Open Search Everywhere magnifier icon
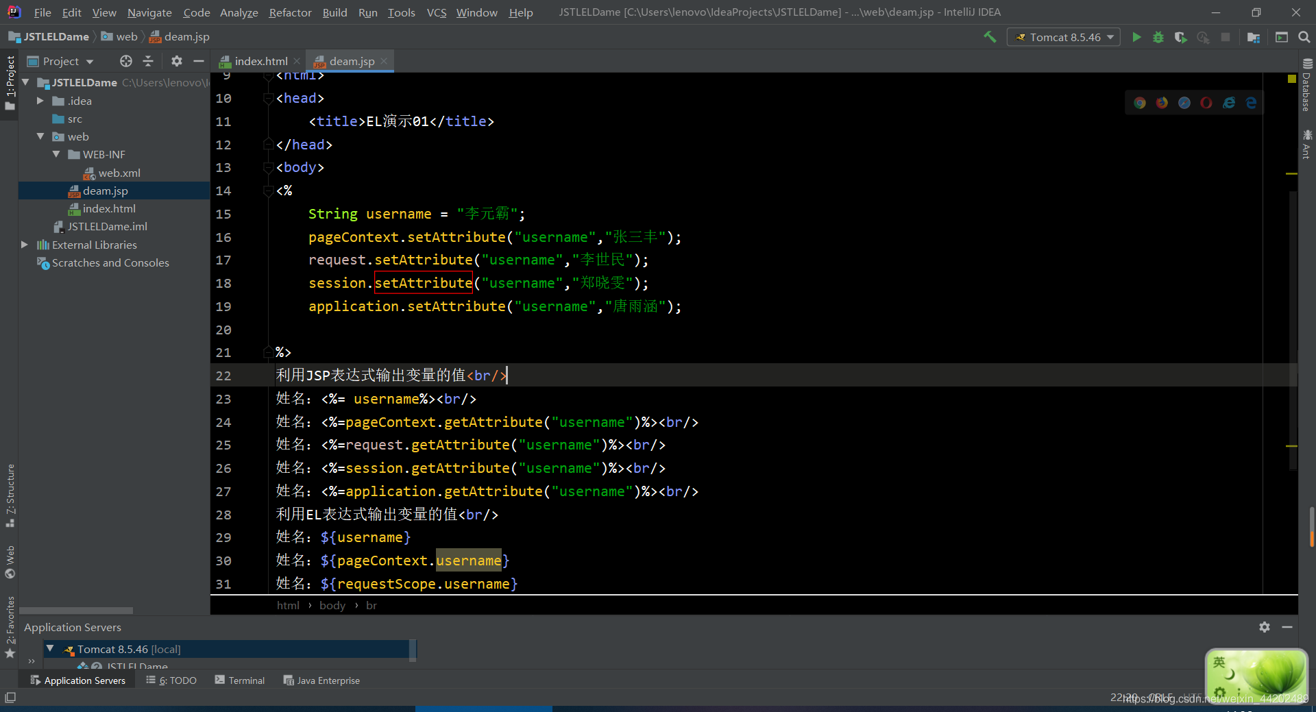This screenshot has height=712, width=1316. 1304,37
